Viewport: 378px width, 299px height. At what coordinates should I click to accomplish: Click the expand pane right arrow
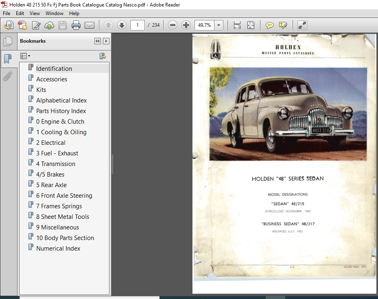coord(106,41)
